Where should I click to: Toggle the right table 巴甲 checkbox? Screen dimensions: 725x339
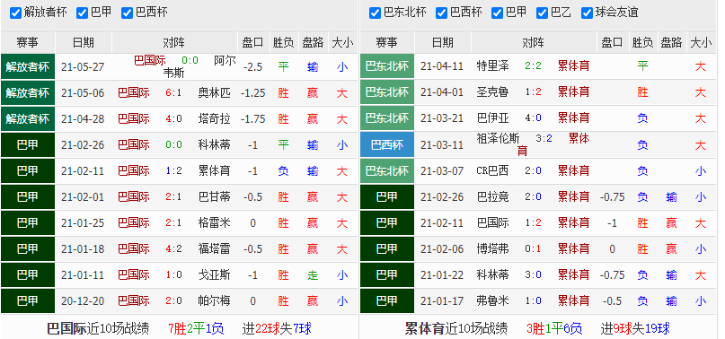(x=497, y=13)
